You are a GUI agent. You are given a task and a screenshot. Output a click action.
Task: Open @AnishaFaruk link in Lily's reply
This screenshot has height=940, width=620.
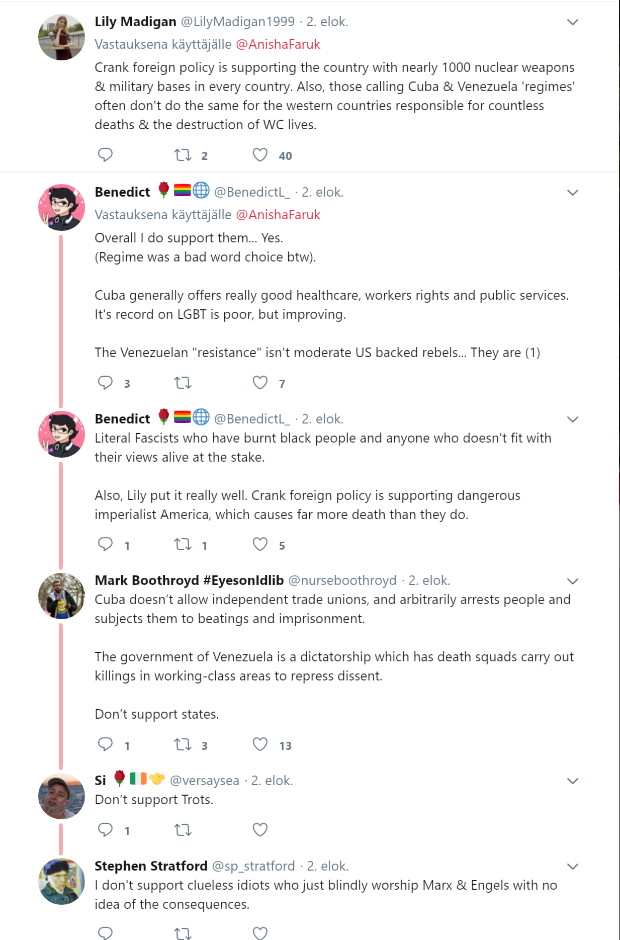point(278,44)
